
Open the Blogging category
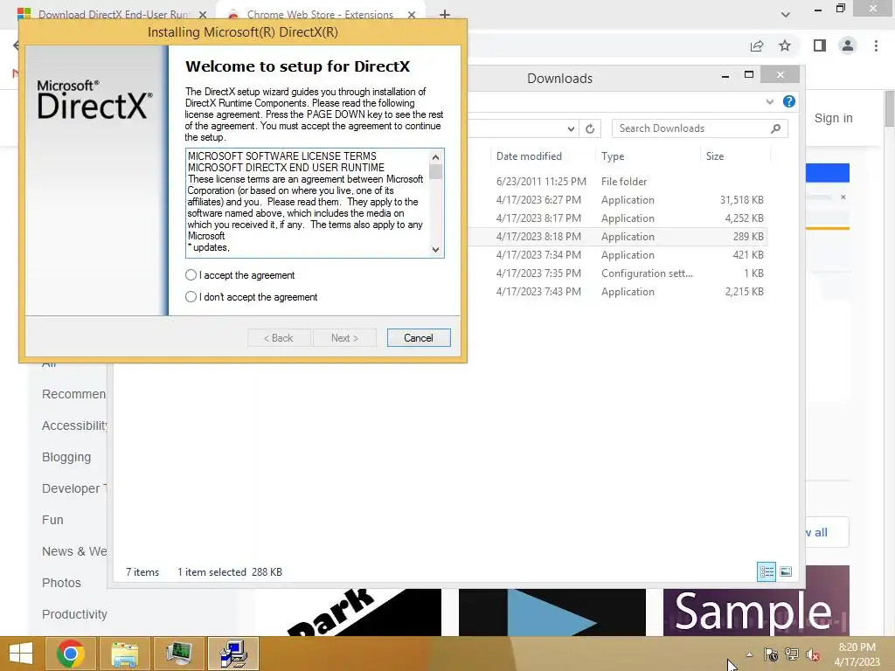click(66, 457)
